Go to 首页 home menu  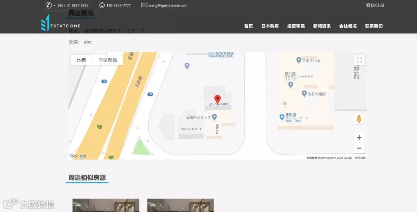[x=248, y=26]
